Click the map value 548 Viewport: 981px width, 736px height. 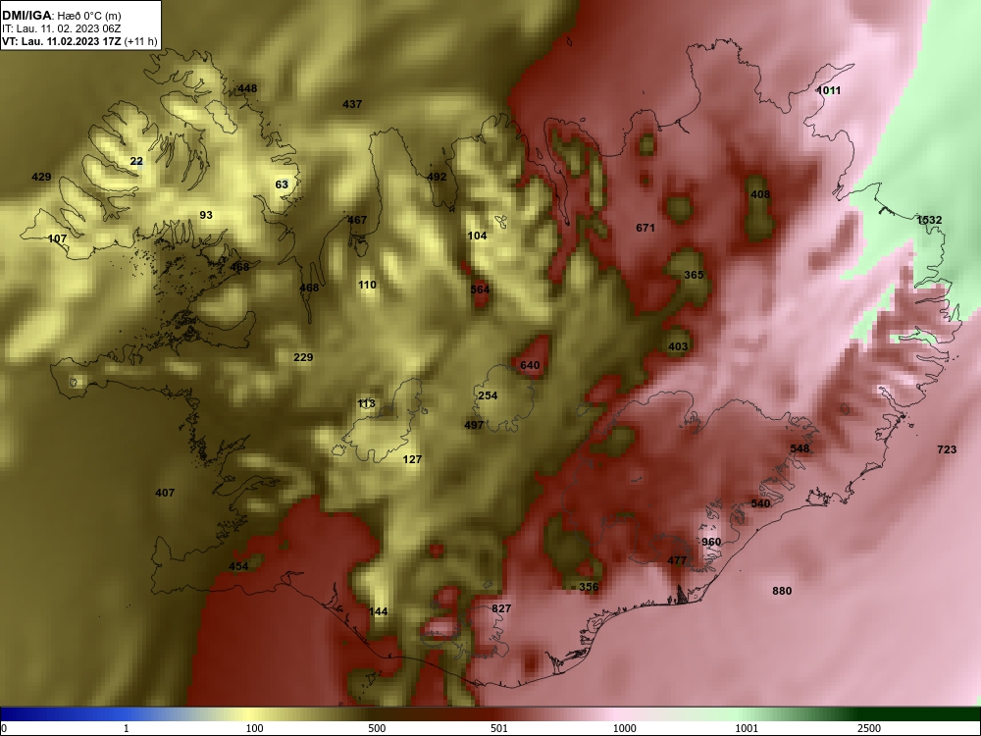click(800, 448)
